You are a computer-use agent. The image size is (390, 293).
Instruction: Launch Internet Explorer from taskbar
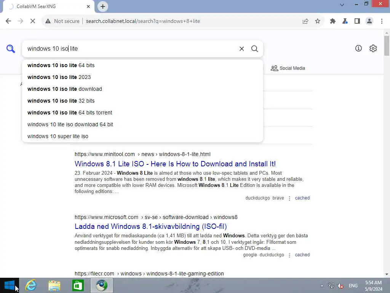tap(31, 285)
